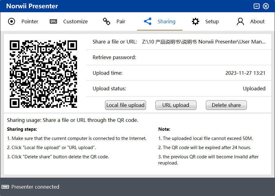Click the Retrieve password label
This screenshot has width=275, height=196.
(x=114, y=58)
